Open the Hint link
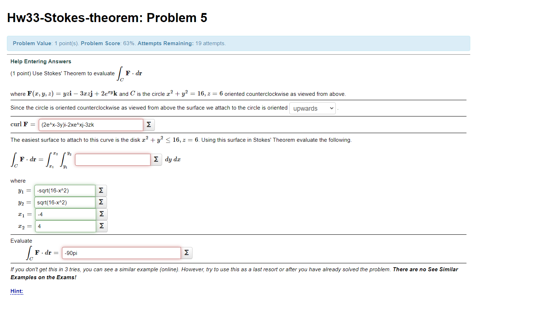The height and width of the screenshot is (315, 558). coord(16,291)
